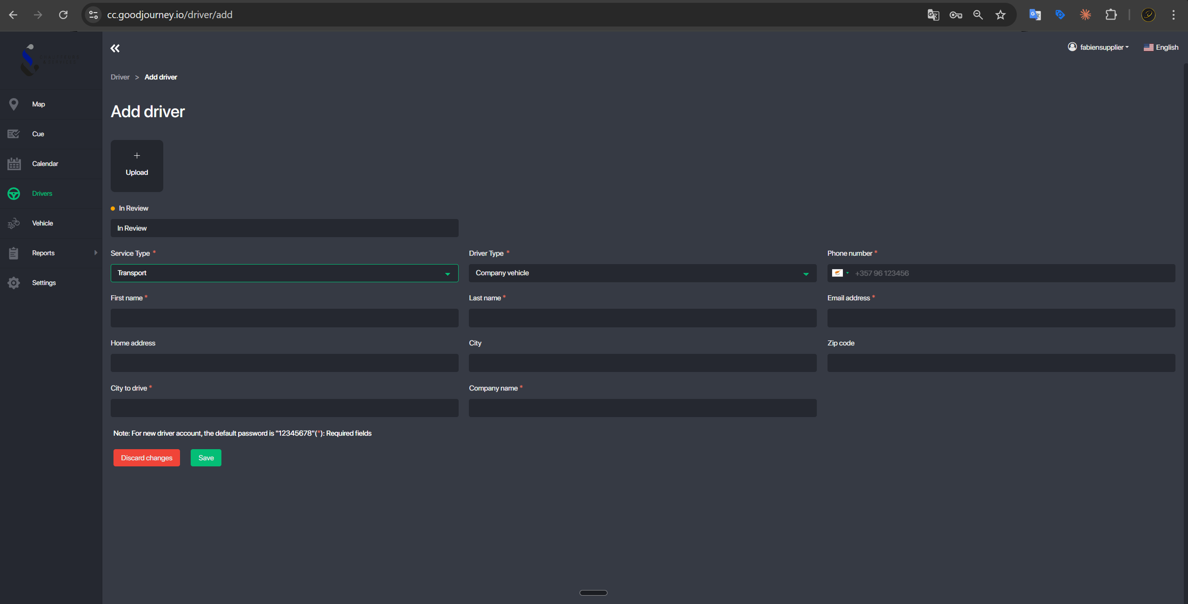The width and height of the screenshot is (1188, 604).
Task: Click the plus icon in Upload box
Action: pos(137,155)
